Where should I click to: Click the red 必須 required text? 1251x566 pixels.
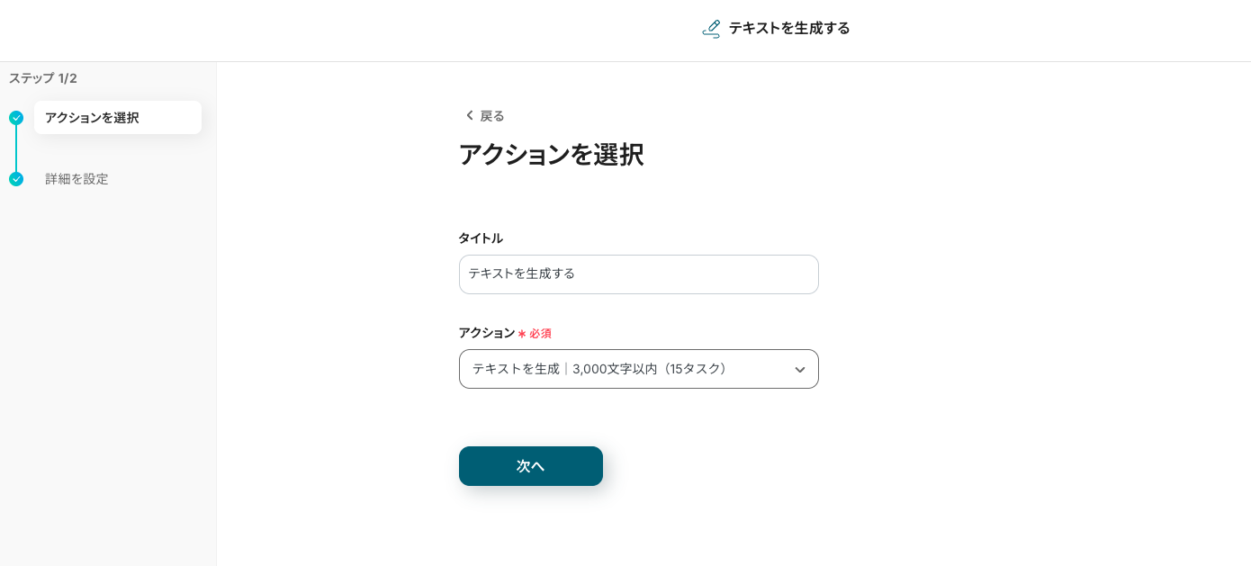pyautogui.click(x=540, y=334)
